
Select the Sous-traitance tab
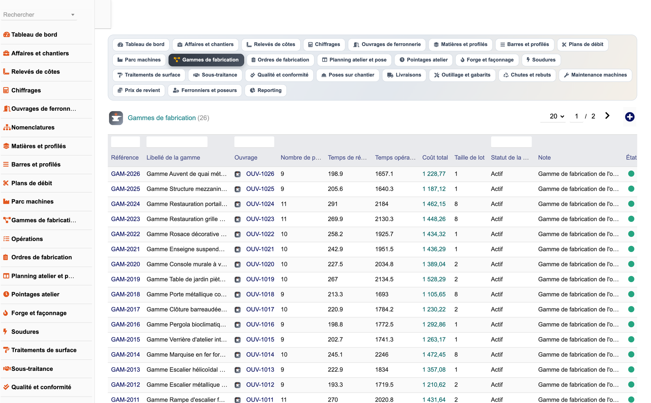(215, 75)
